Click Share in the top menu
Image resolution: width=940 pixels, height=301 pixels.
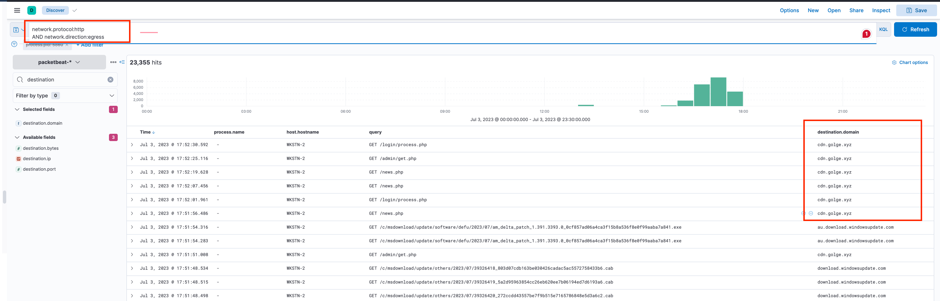(856, 10)
